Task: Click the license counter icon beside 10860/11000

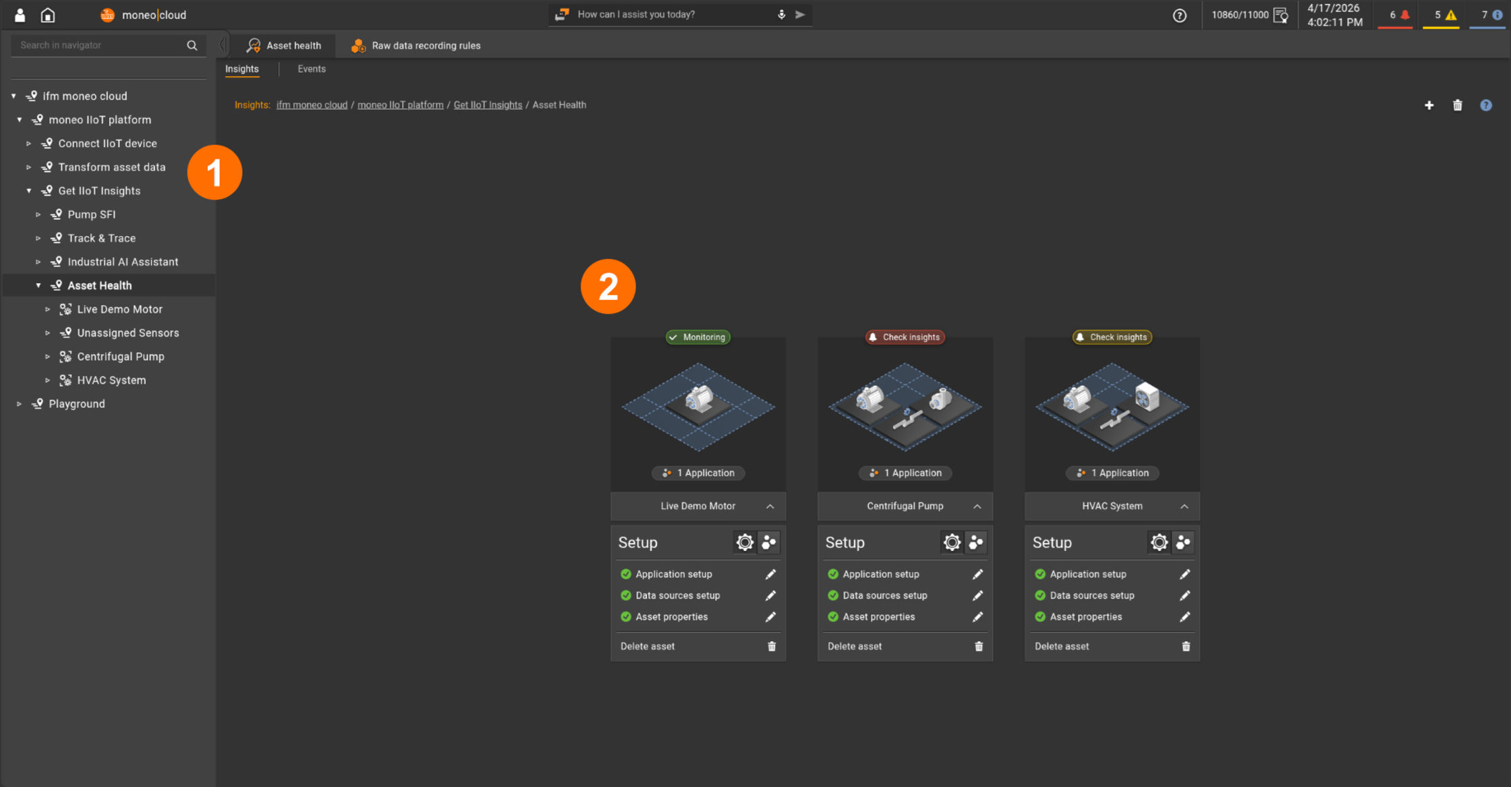Action: 1281,15
